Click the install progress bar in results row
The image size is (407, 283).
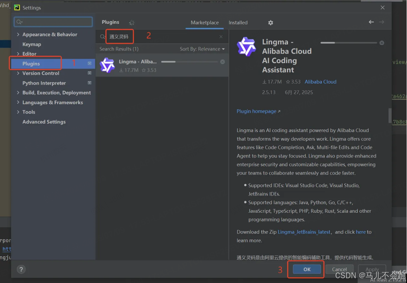click(189, 62)
